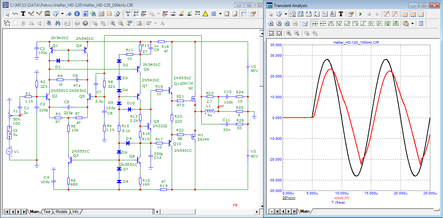Click the Valley cursor positioning icon
The image size is (443, 218).
point(339,23)
